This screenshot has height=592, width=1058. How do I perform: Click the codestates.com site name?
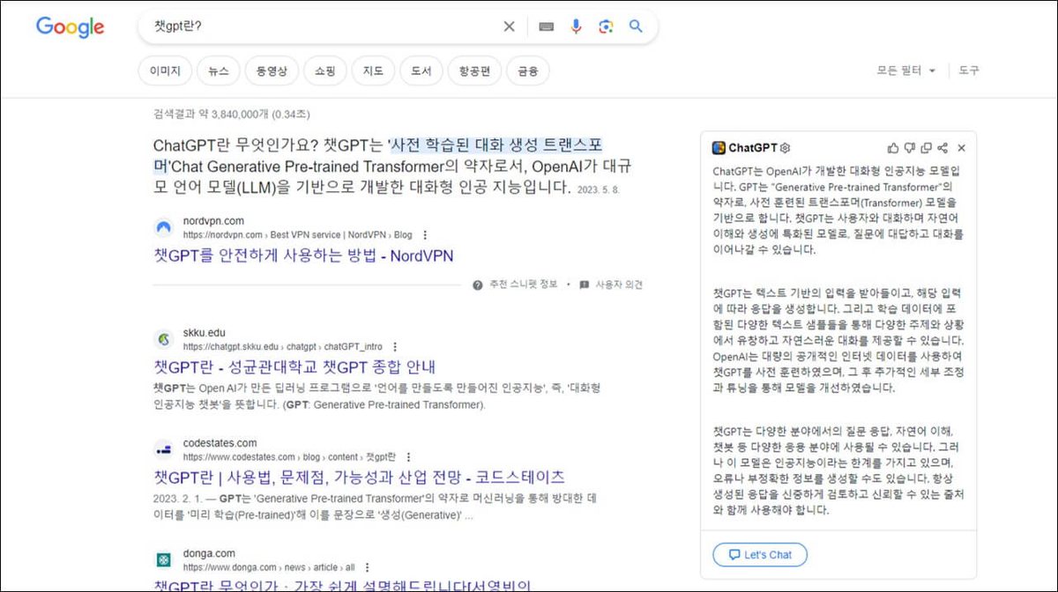click(x=220, y=443)
